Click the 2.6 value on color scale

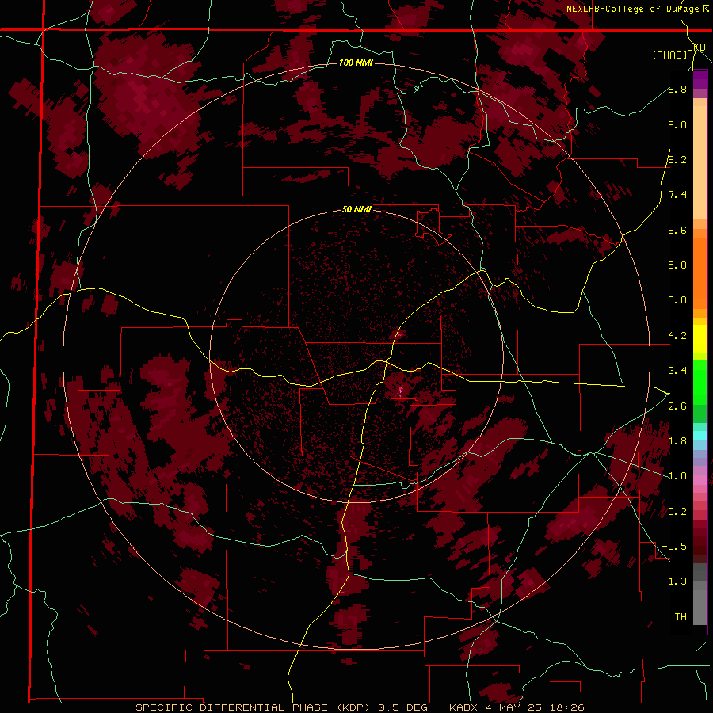tap(677, 406)
